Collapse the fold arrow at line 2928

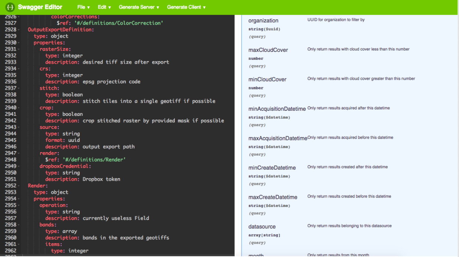click(x=19, y=30)
